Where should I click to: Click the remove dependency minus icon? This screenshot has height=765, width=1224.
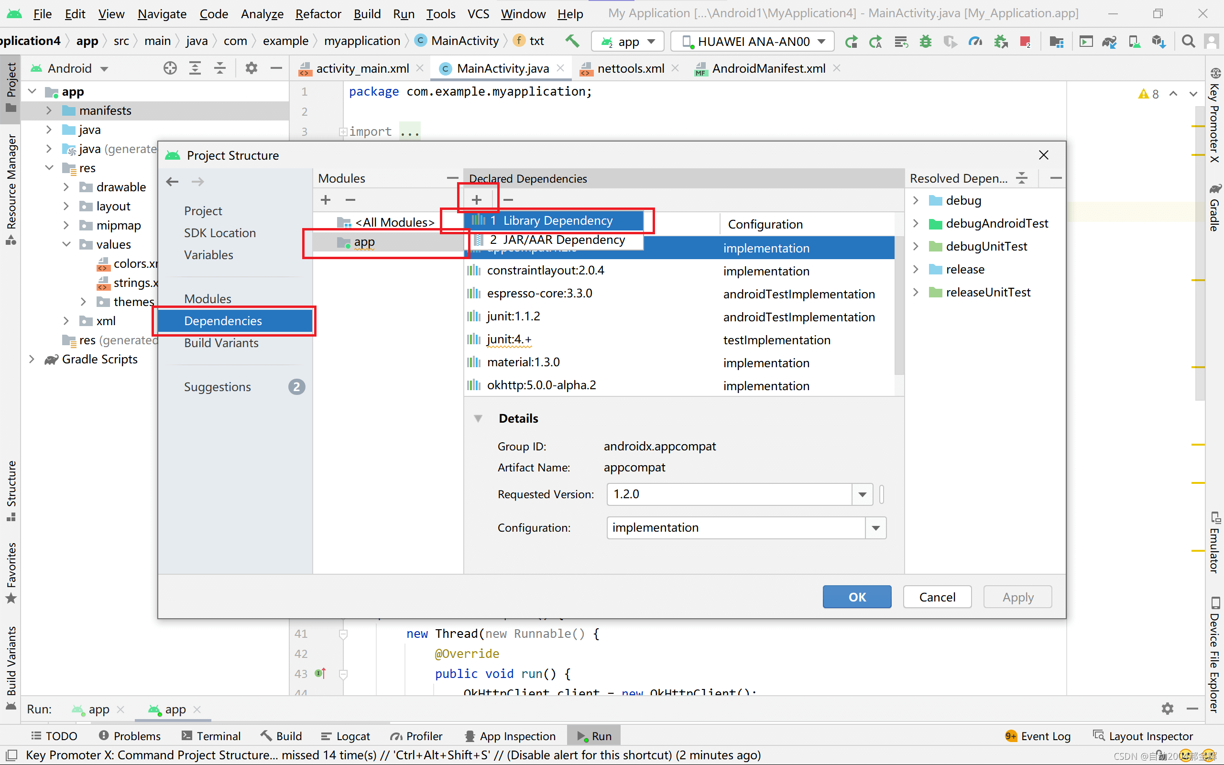[x=508, y=198]
